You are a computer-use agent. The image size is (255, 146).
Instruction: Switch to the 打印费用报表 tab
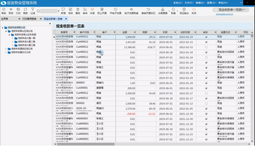[29, 19]
